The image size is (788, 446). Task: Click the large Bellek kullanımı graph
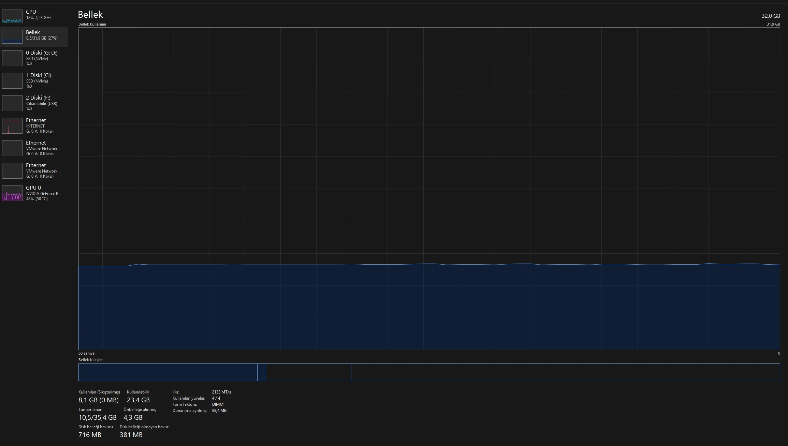tap(429, 188)
